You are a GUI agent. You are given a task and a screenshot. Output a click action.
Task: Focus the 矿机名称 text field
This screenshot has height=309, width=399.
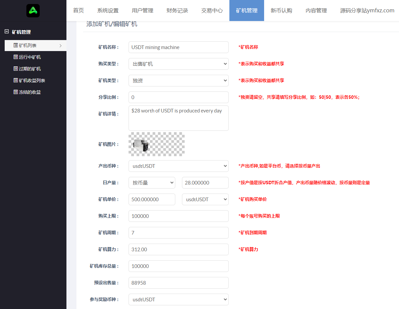pyautogui.click(x=178, y=47)
